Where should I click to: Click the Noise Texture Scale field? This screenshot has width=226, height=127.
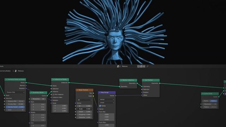pyautogui.click(x=84, y=109)
